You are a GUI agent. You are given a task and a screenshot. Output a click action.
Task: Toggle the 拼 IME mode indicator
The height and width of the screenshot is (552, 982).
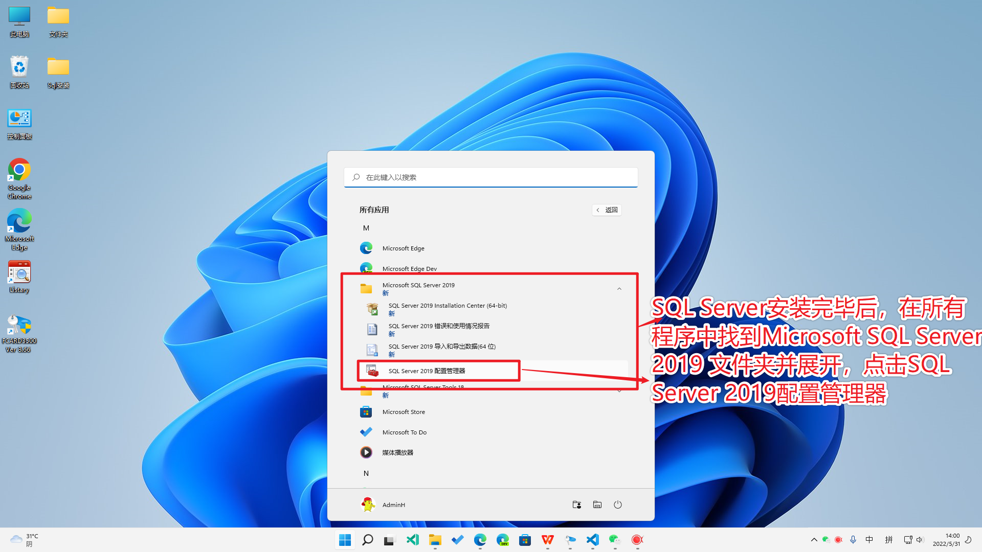coord(889,540)
